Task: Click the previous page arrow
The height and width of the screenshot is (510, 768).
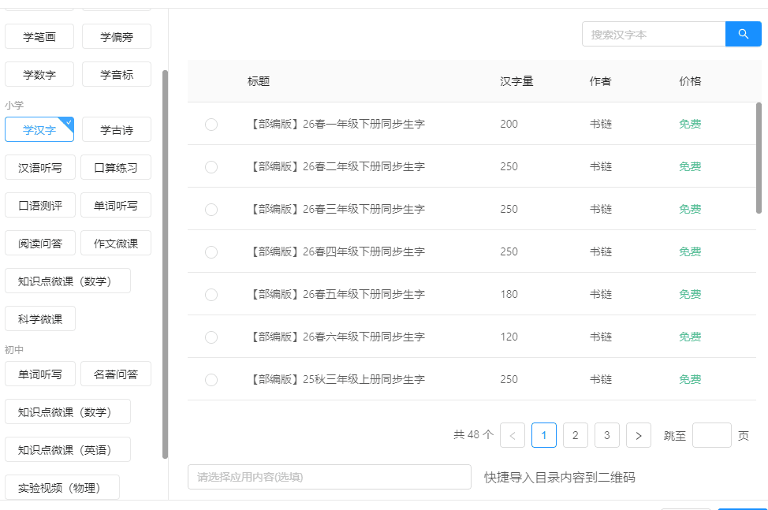Action: 513,434
